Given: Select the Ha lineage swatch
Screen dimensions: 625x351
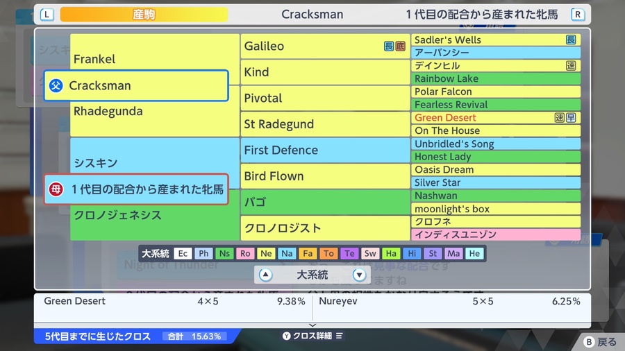Looking at the screenshot, I should pos(391,253).
